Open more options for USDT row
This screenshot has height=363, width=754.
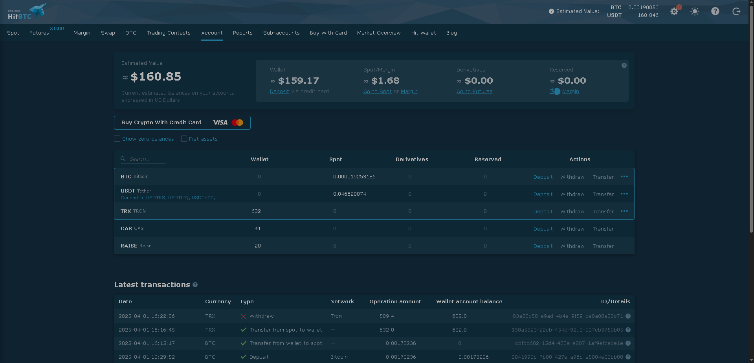(624, 194)
